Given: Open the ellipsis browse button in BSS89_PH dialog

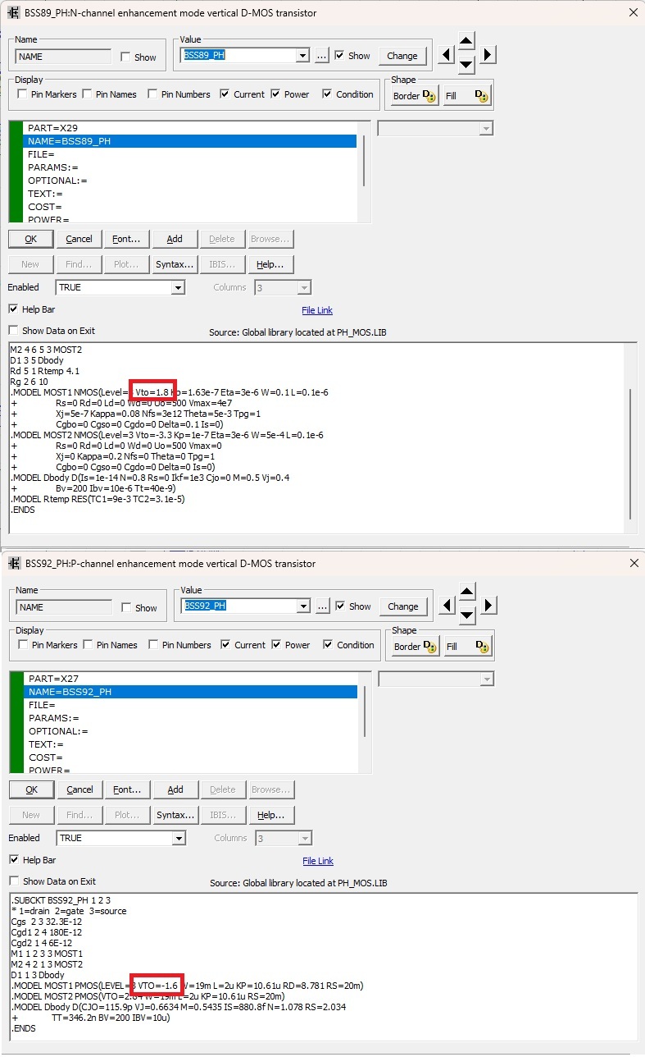Looking at the screenshot, I should [x=321, y=56].
